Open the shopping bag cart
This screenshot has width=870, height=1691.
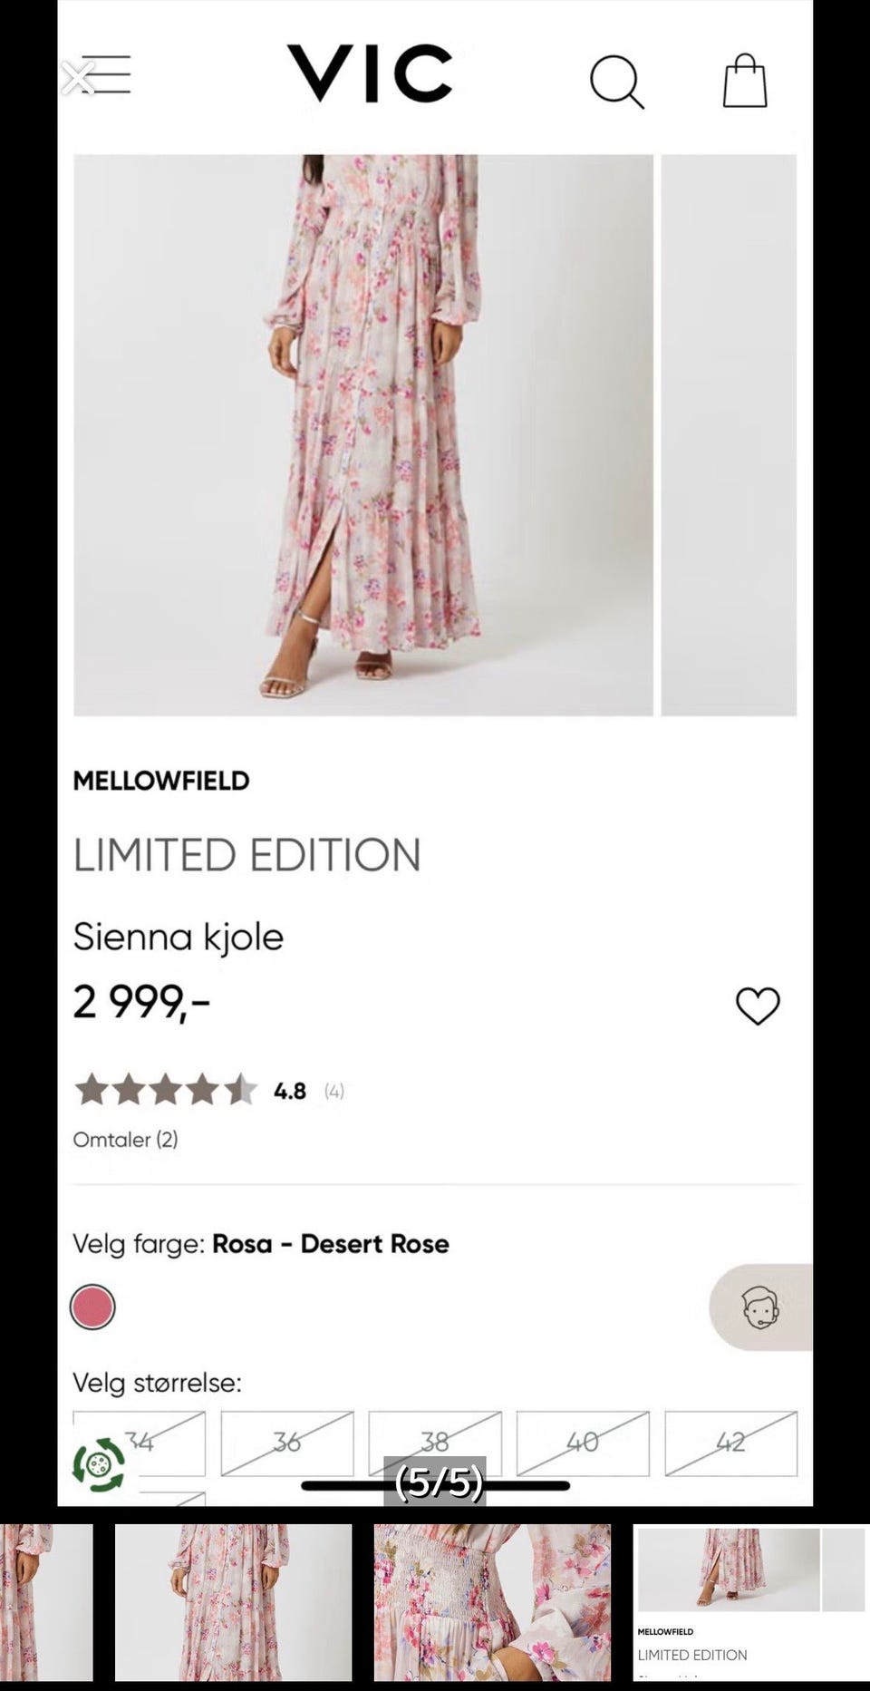point(745,81)
